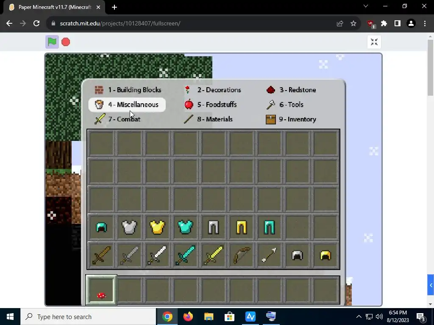Screen dimensions: 434x325
Task: Open Firefox from the taskbar
Action: tap(188, 317)
